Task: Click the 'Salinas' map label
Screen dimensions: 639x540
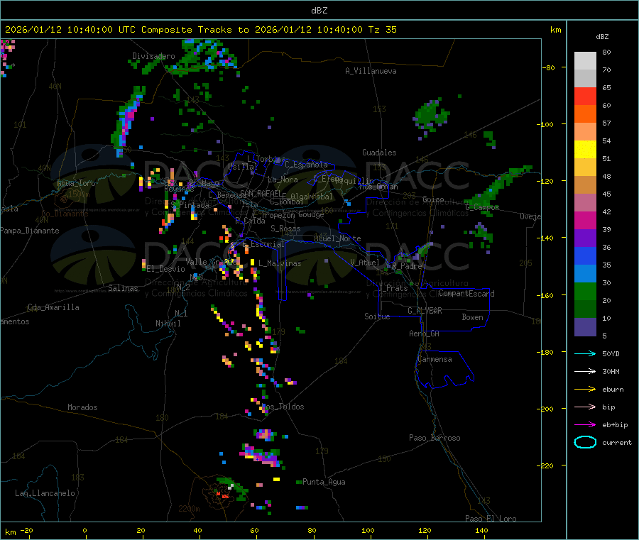Action: pyautogui.click(x=123, y=288)
